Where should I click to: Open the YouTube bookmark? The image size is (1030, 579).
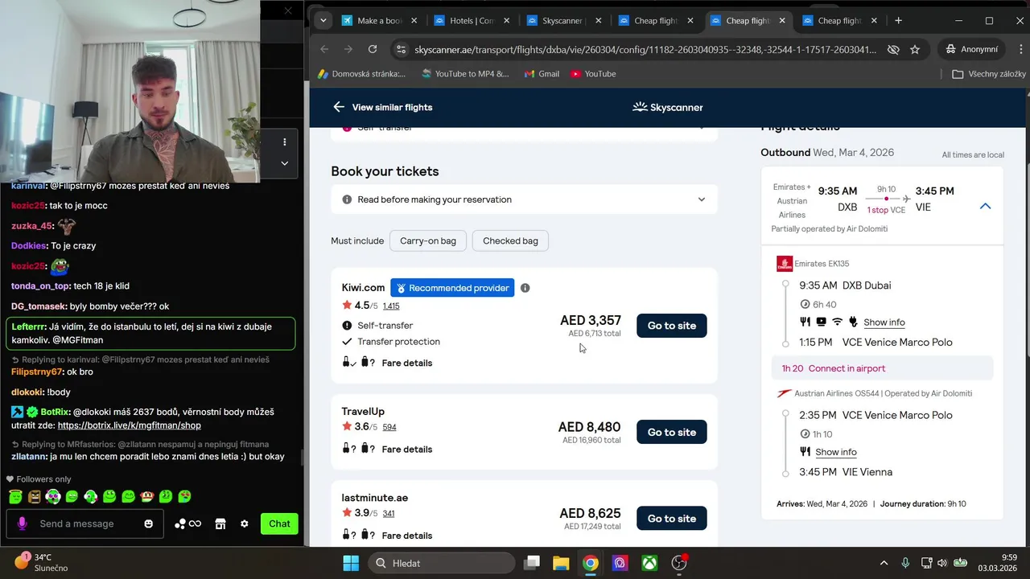point(593,74)
